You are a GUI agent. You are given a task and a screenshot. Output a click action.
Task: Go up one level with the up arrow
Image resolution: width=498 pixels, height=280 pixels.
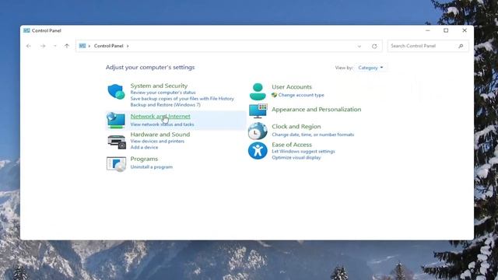pos(67,46)
